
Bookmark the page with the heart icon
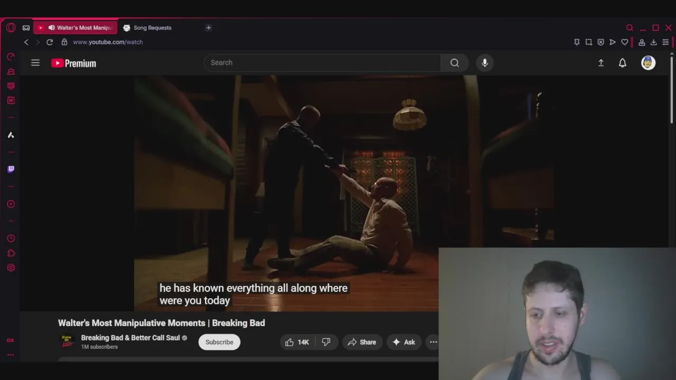coord(625,42)
